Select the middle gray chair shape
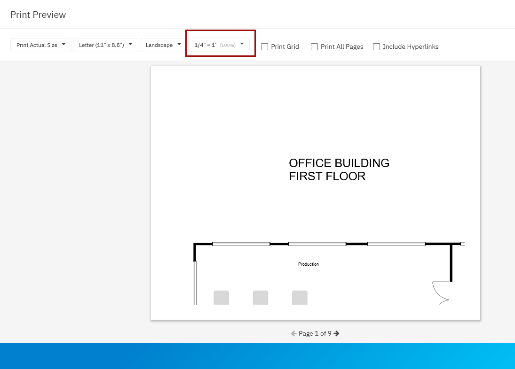Image resolution: width=515 pixels, height=369 pixels. pos(261,298)
